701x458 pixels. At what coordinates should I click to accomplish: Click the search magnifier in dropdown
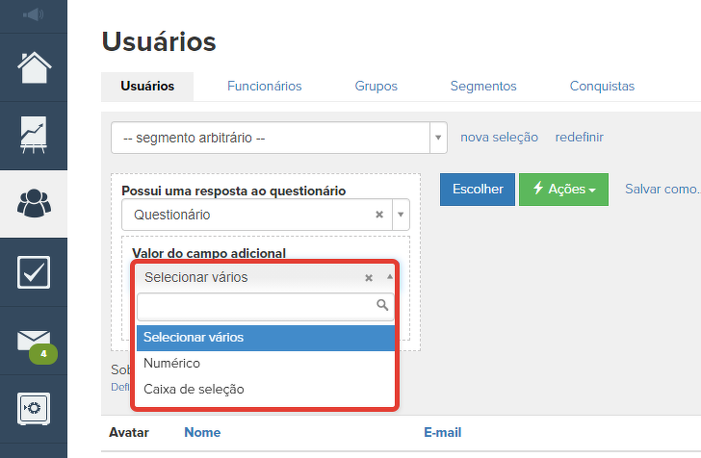382,305
